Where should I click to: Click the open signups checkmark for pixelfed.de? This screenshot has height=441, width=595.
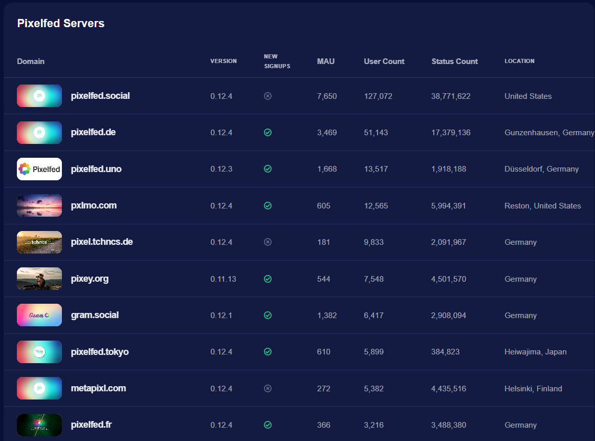click(268, 133)
